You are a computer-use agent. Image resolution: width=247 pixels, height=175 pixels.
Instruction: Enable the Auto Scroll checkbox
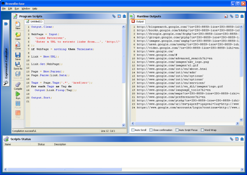(x=133, y=130)
